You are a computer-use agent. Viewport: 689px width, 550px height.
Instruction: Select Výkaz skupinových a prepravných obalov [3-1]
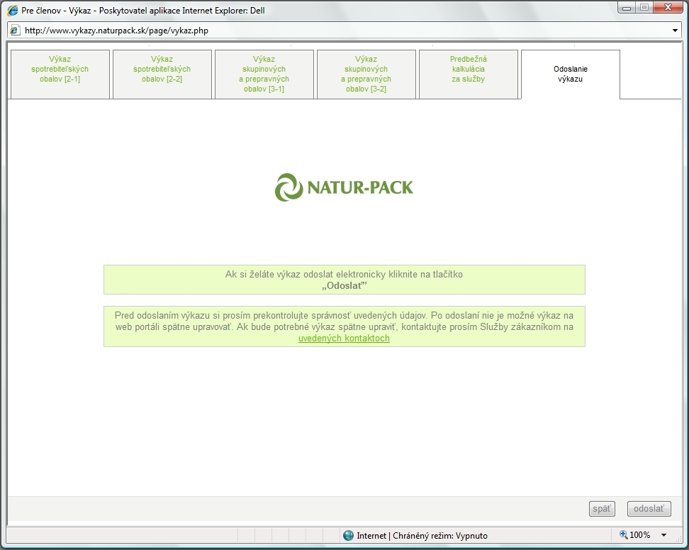(x=264, y=74)
